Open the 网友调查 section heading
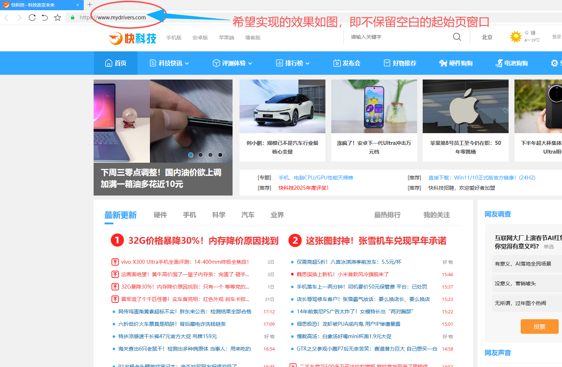Viewport: 562px width, 367px height. point(498,214)
